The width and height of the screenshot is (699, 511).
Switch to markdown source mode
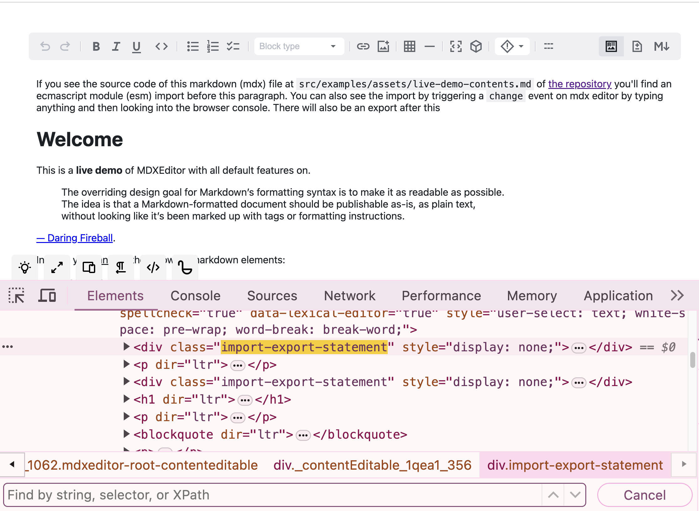pos(661,46)
